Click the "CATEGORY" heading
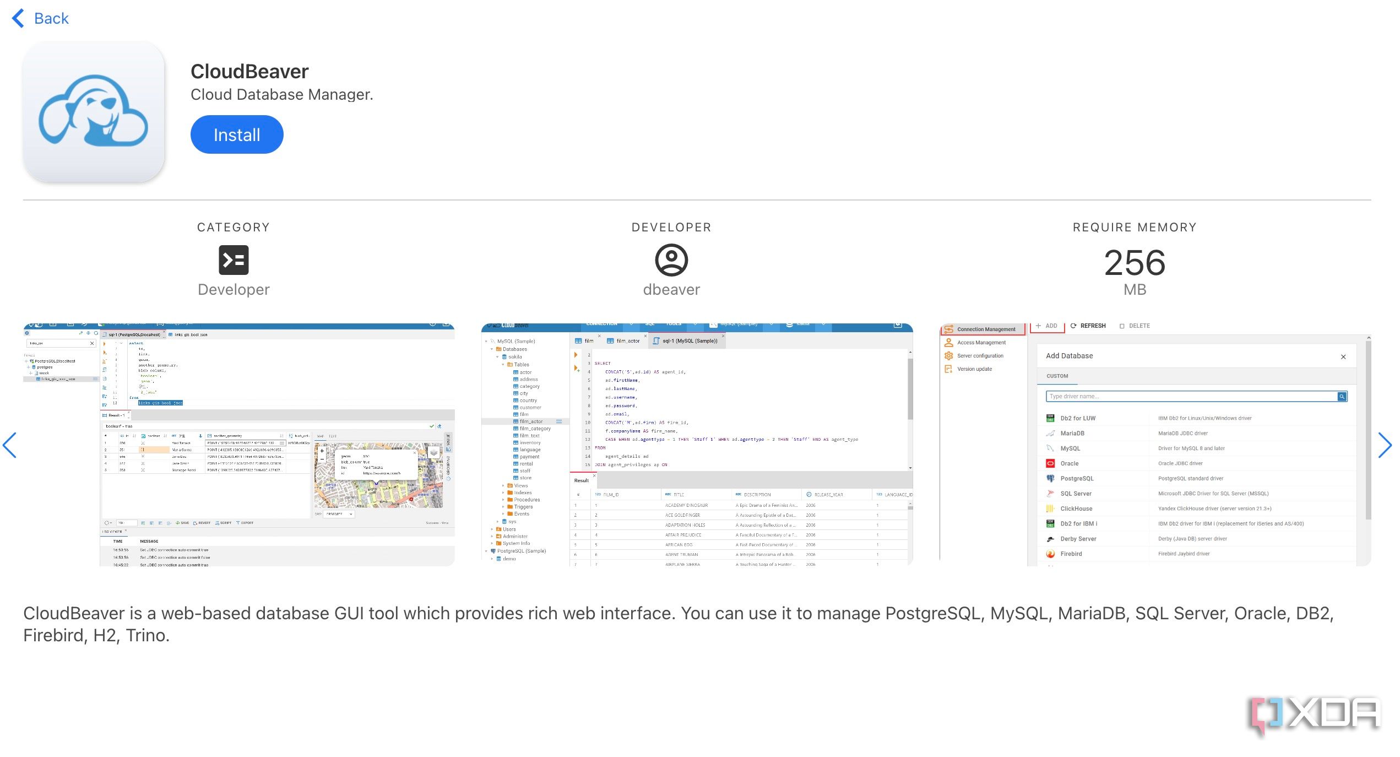The height and width of the screenshot is (757, 1400). [234, 228]
